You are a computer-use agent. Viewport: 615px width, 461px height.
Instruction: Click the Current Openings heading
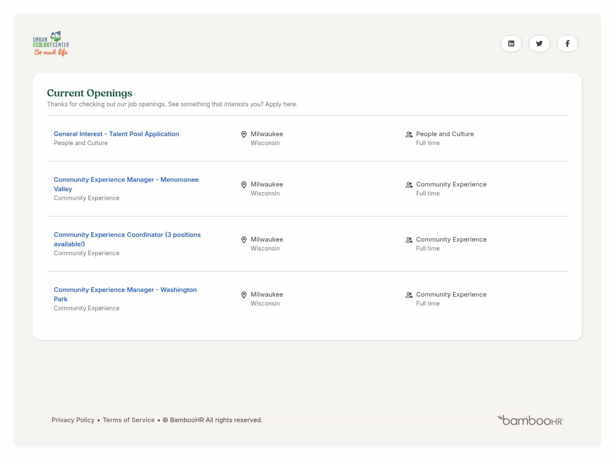click(90, 93)
